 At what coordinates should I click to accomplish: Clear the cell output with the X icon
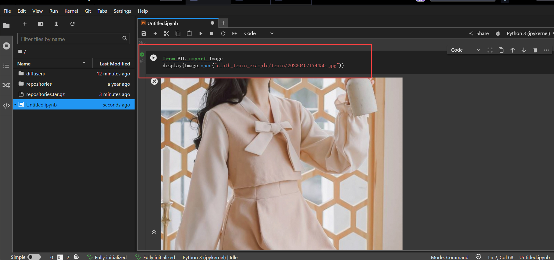click(x=154, y=81)
